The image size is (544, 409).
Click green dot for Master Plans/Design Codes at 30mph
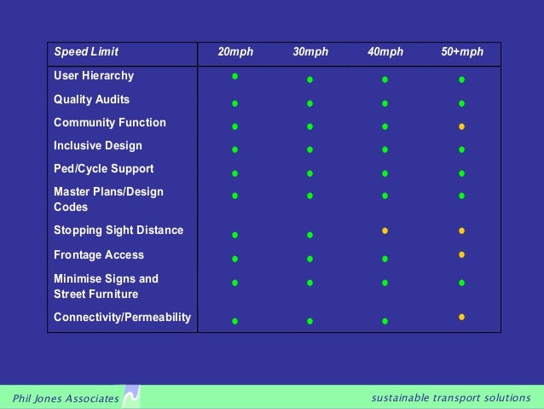pyautogui.click(x=310, y=196)
